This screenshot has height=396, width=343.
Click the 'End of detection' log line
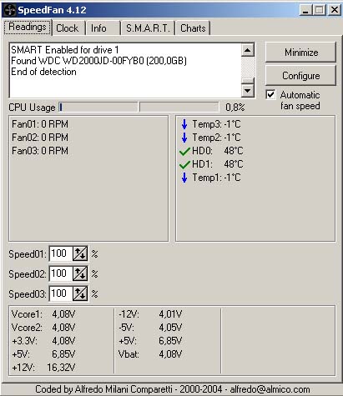coord(43,72)
